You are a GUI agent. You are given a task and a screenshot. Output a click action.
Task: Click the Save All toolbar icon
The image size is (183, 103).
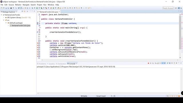(8, 8)
